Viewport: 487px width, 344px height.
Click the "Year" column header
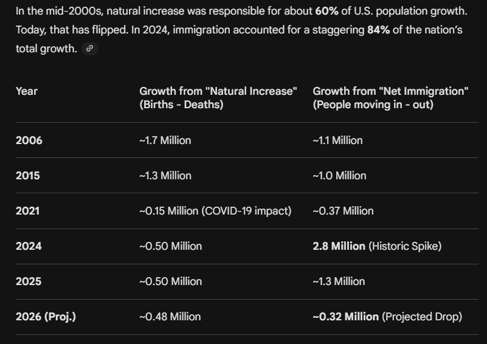tap(27, 91)
